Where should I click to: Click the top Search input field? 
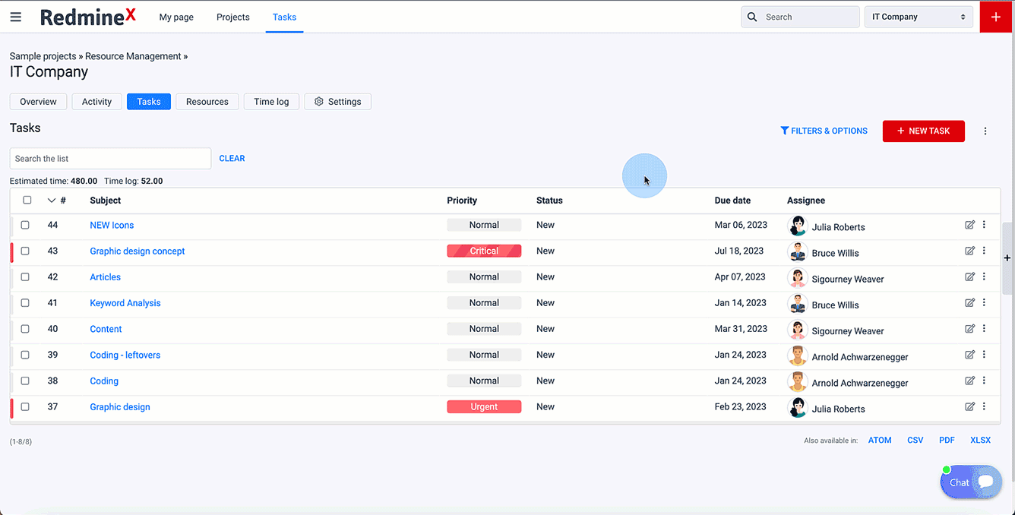pyautogui.click(x=801, y=17)
